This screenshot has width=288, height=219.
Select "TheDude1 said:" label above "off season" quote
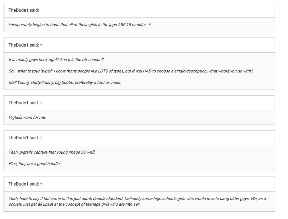[24, 45]
